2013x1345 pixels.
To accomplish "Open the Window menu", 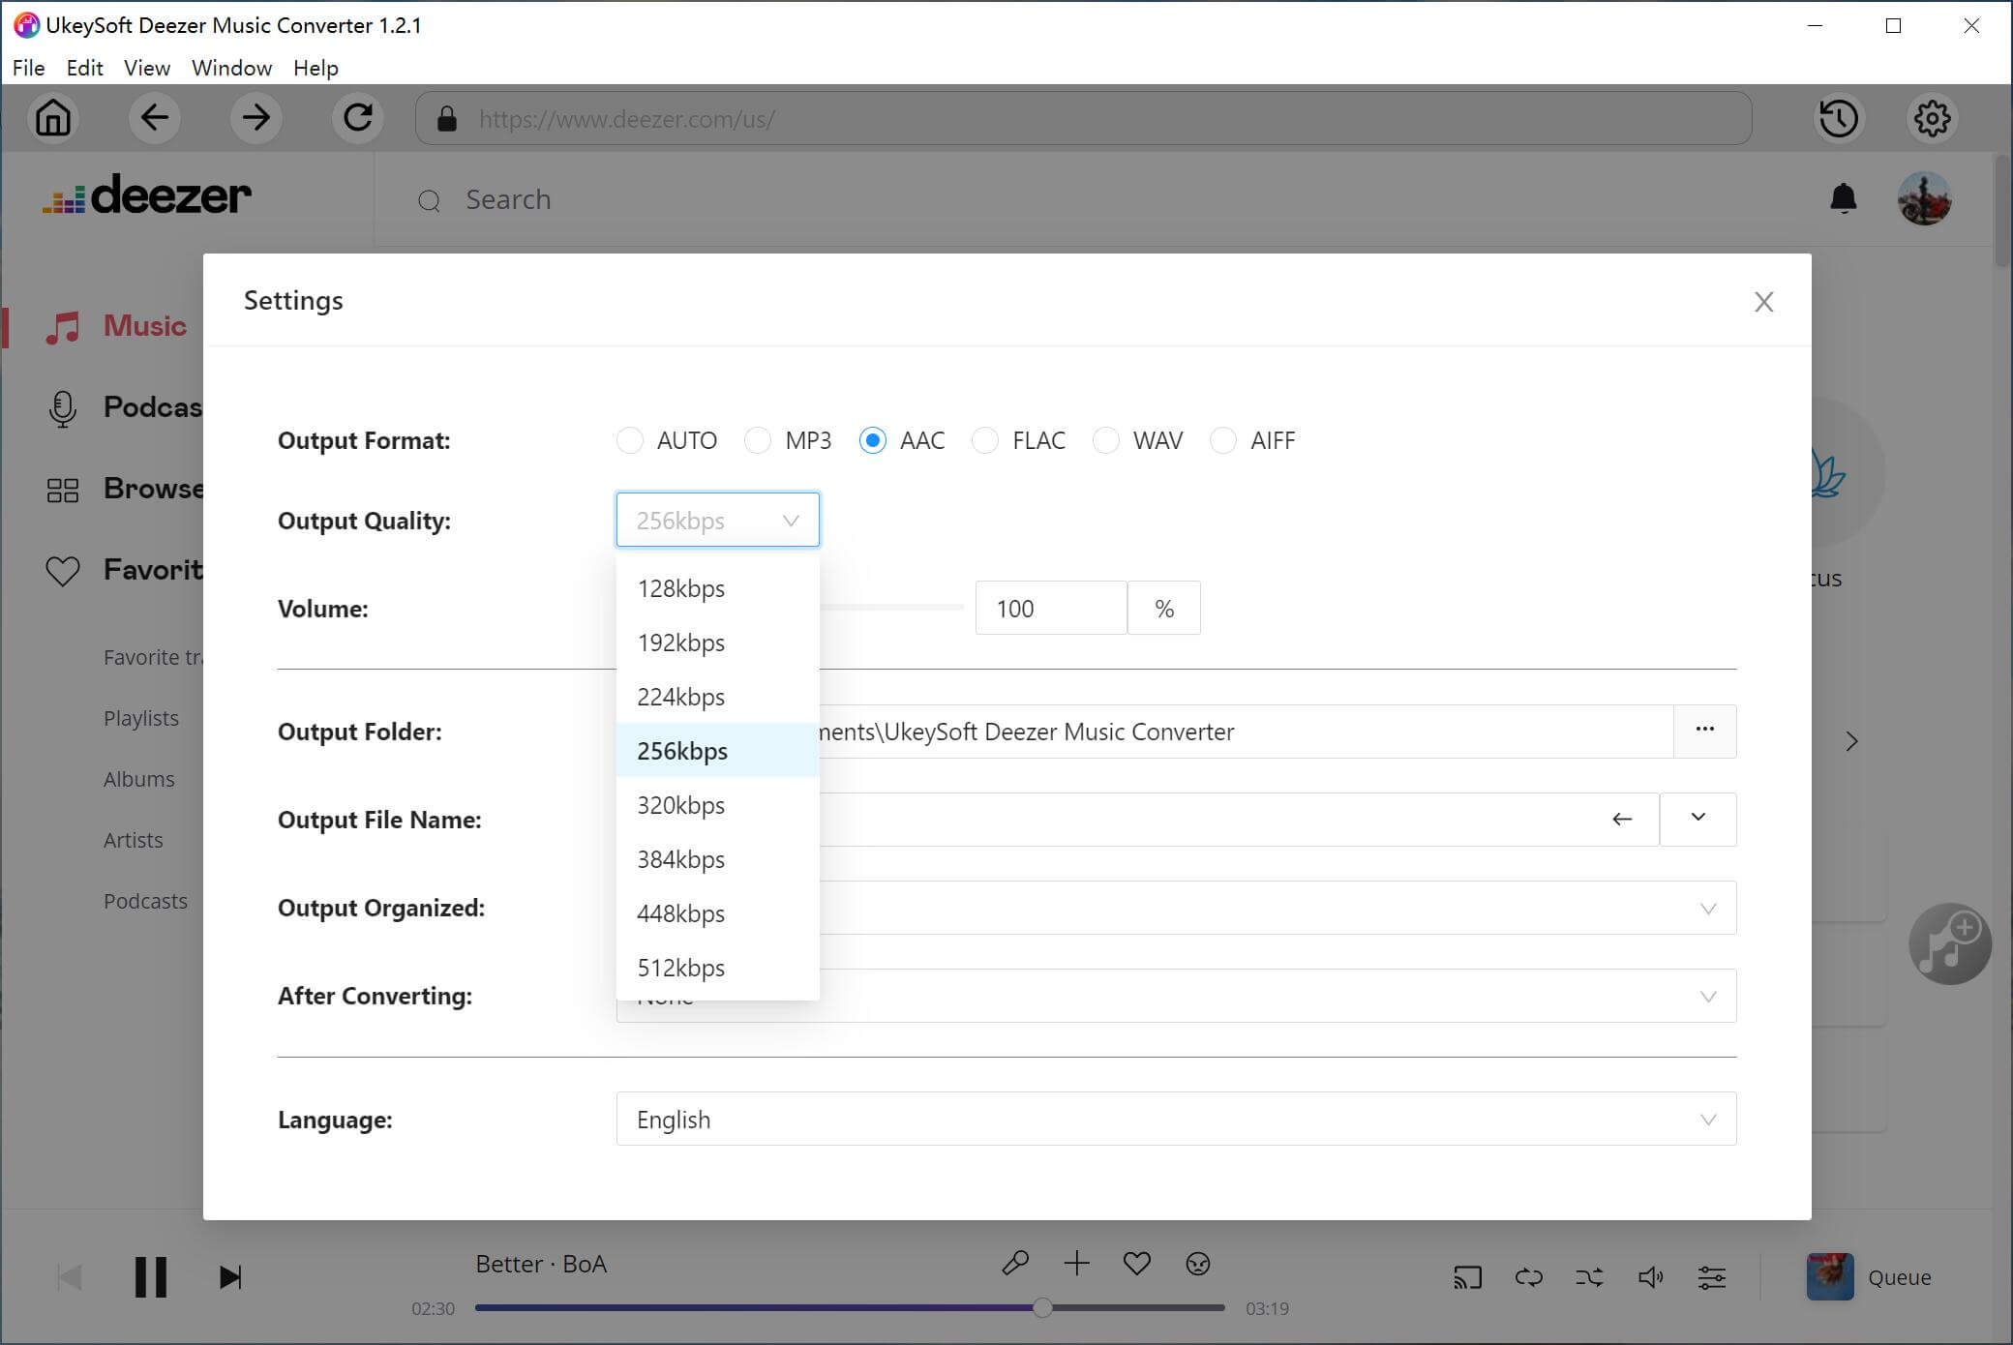I will [x=231, y=68].
